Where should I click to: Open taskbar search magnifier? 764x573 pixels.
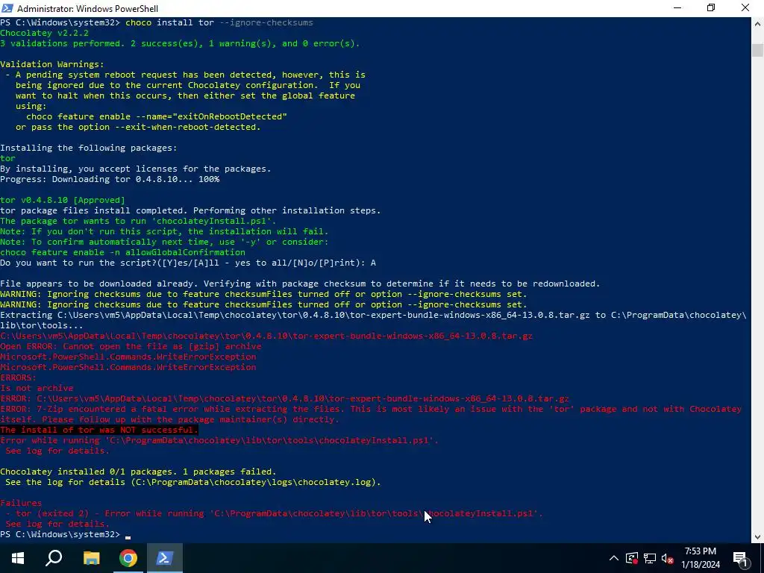tap(54, 558)
